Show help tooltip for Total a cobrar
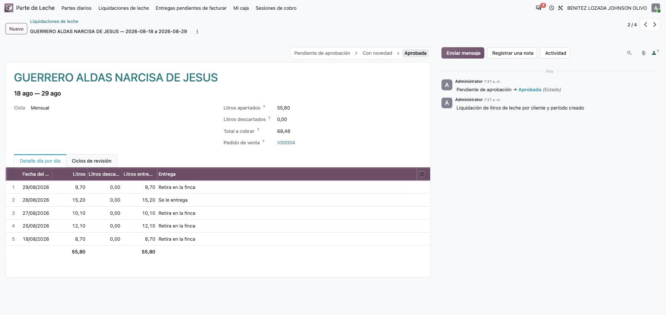This screenshot has width=666, height=315. [258, 130]
